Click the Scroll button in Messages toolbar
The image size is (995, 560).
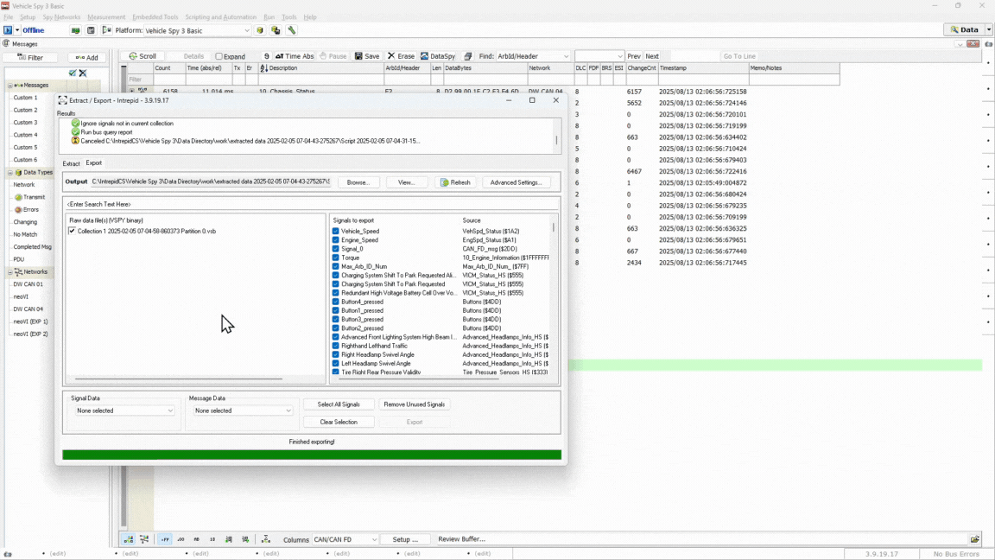pyautogui.click(x=143, y=56)
